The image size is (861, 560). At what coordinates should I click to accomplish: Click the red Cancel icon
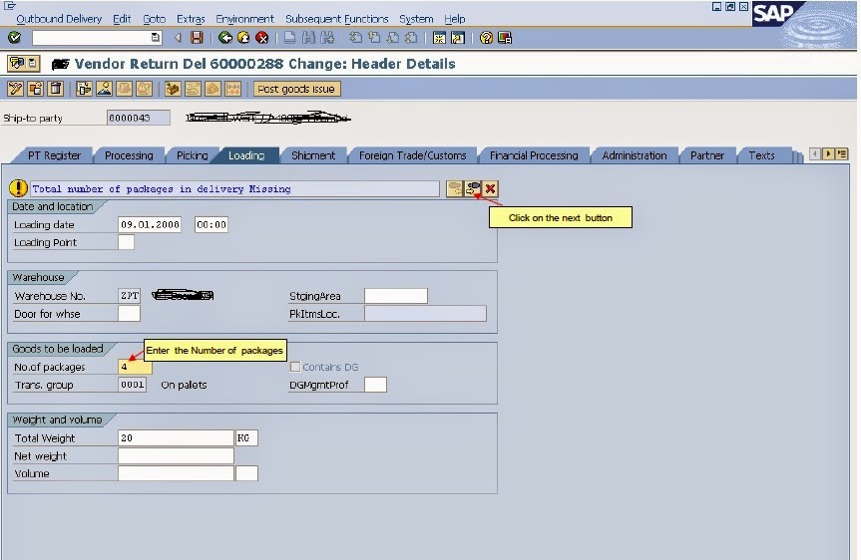[262, 38]
